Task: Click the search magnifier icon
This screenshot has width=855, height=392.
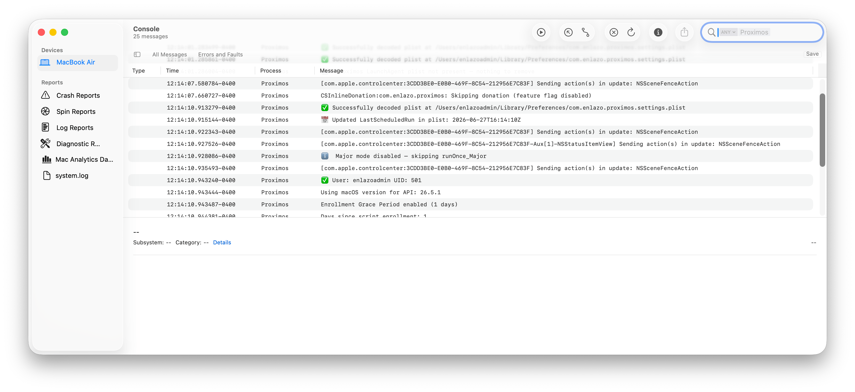Action: (711, 32)
